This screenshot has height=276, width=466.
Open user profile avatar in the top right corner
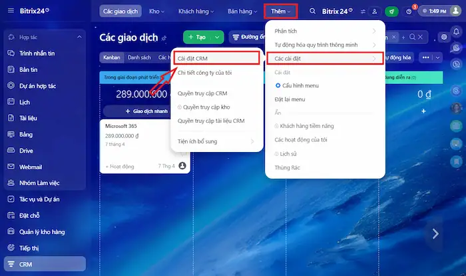(x=455, y=11)
